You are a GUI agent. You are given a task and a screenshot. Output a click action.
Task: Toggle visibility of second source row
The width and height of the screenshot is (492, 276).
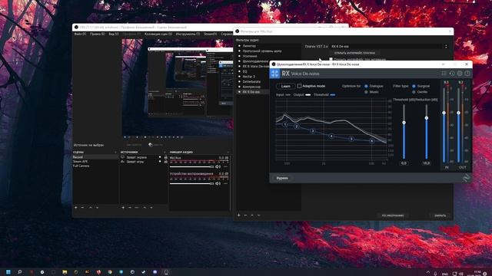pos(160,162)
